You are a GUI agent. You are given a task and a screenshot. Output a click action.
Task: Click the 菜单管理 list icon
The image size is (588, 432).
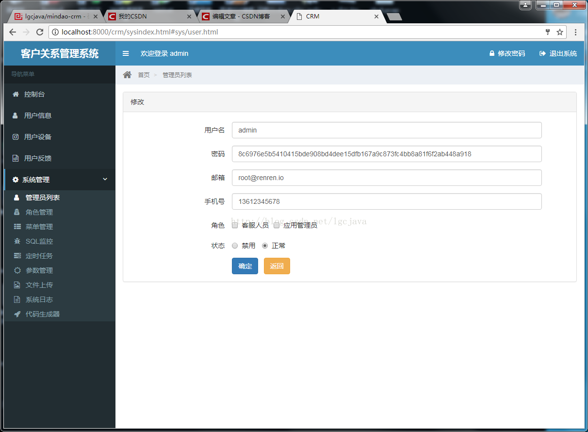tap(17, 227)
